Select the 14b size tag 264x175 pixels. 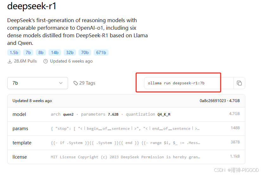[x=55, y=52]
